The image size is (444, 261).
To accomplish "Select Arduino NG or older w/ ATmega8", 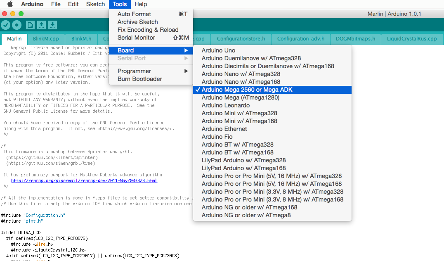I will 272,216.
